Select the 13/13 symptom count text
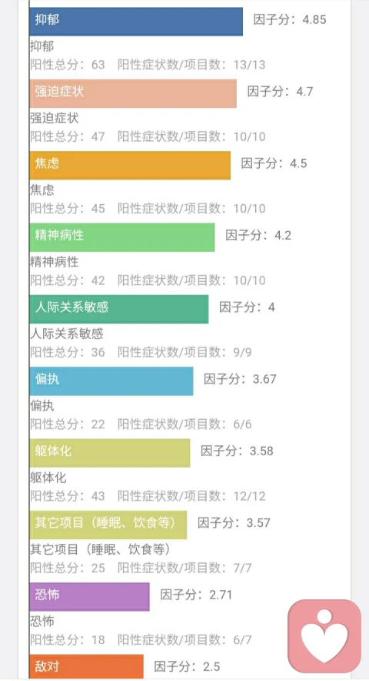Viewport: 369px width, 681px height. tap(249, 65)
